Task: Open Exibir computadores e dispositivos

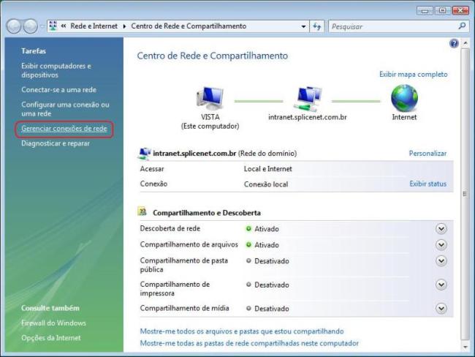Action: pyautogui.click(x=56, y=70)
